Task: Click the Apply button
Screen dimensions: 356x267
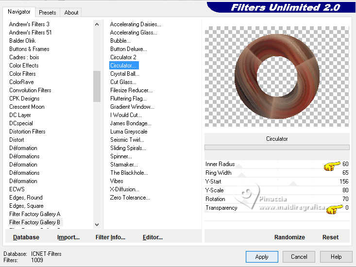Action: 262,257
